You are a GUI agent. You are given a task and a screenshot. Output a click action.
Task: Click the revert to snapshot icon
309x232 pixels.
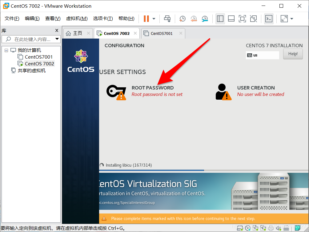[x=194, y=19]
